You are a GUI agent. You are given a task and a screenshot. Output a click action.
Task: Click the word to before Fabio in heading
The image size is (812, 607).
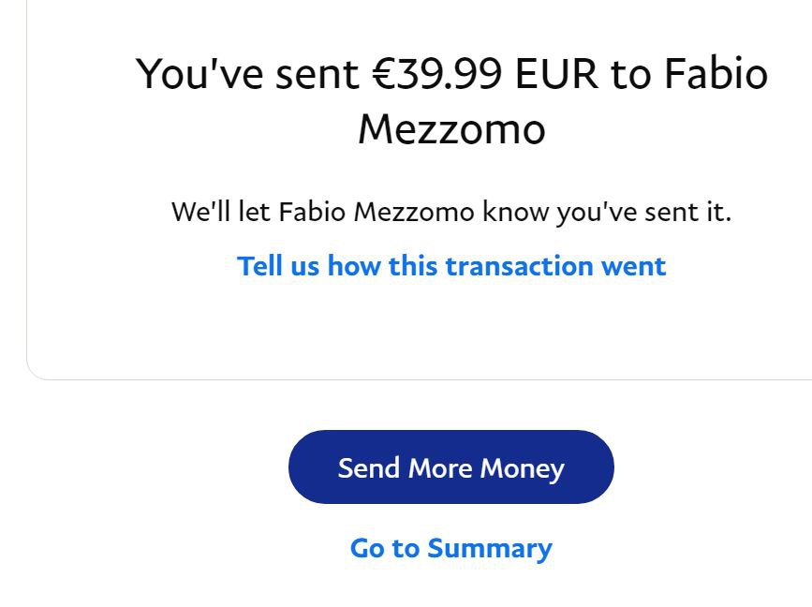[x=630, y=74]
